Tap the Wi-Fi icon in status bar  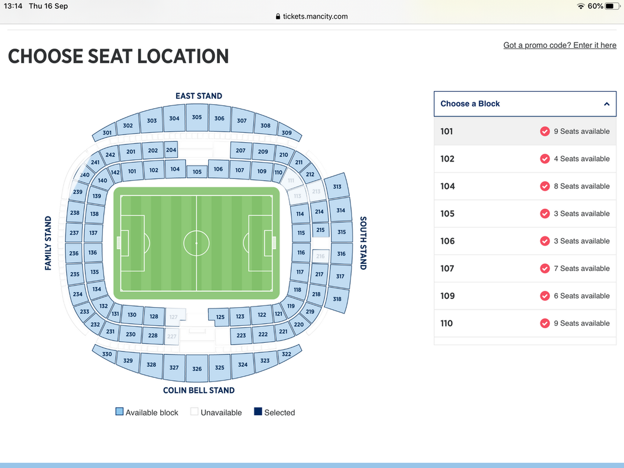(x=581, y=6)
